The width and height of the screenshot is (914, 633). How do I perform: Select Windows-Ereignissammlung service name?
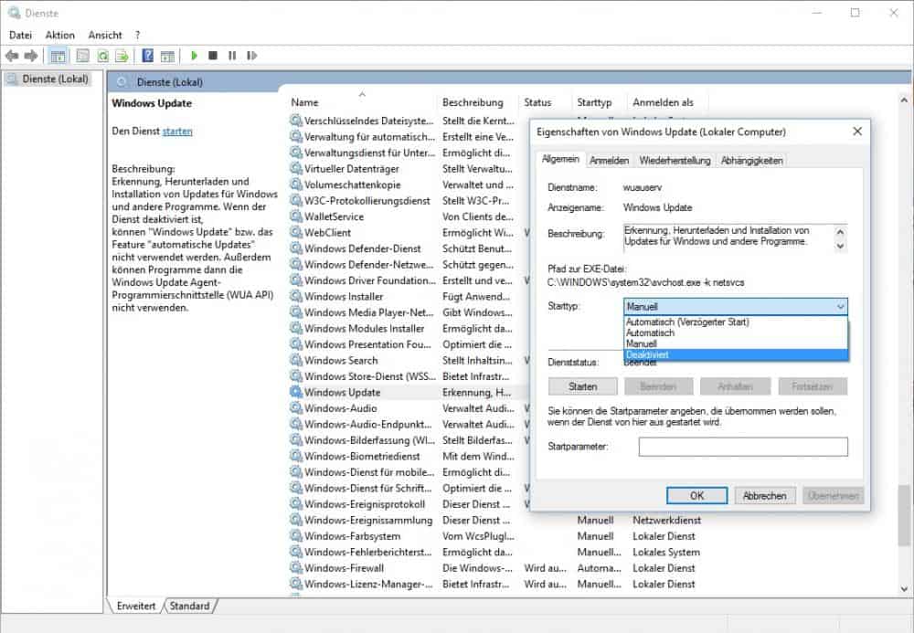368,520
